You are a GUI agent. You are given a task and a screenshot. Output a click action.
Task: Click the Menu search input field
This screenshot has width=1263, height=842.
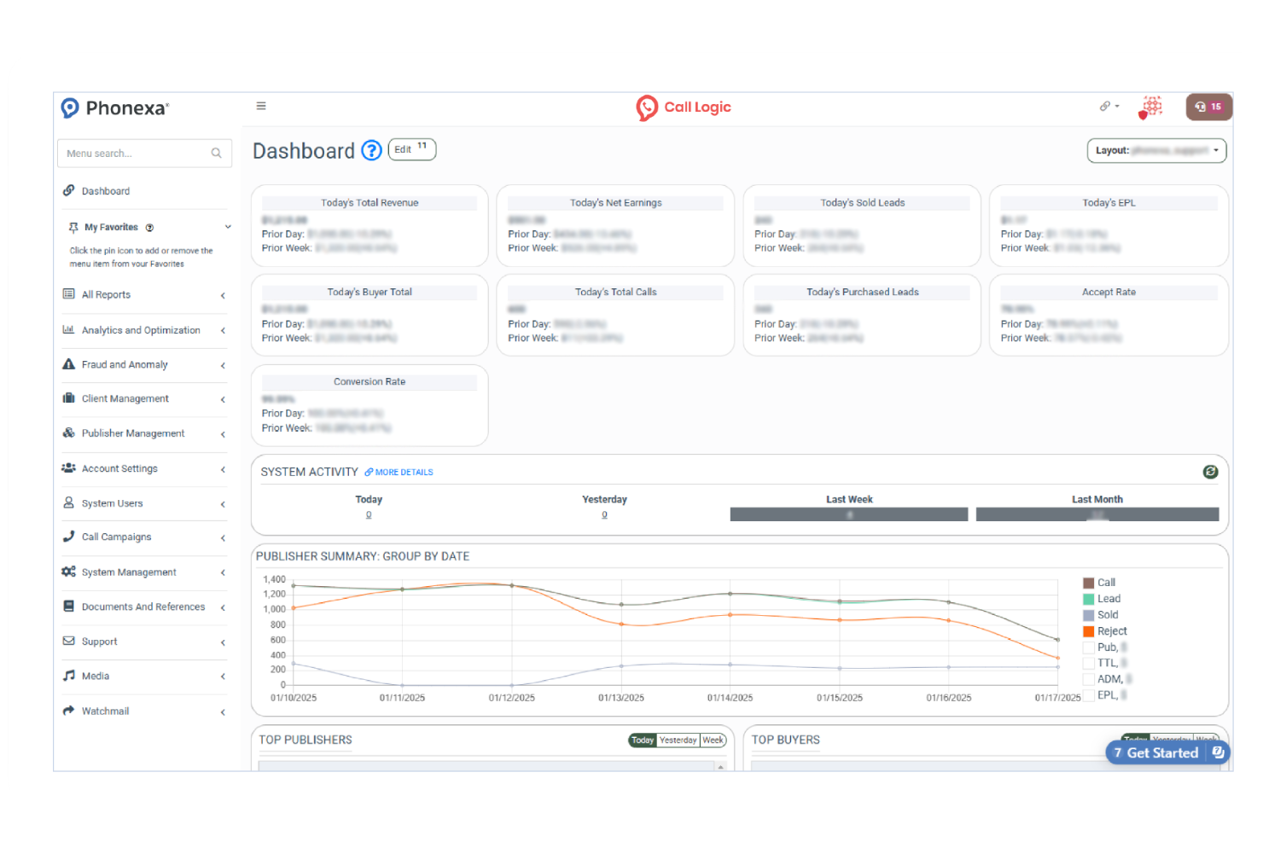coord(135,154)
